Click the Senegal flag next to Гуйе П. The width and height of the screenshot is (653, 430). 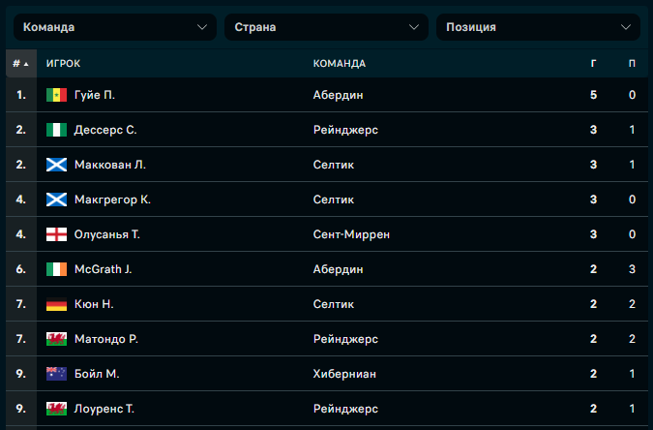tap(56, 95)
